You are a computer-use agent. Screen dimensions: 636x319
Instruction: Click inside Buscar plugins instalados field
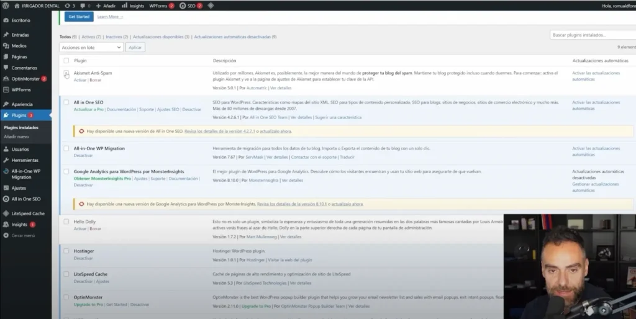click(593, 35)
